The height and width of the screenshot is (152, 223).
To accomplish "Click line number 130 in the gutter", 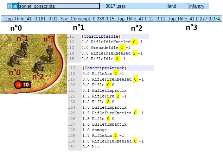I will pyautogui.click(x=71, y=141).
